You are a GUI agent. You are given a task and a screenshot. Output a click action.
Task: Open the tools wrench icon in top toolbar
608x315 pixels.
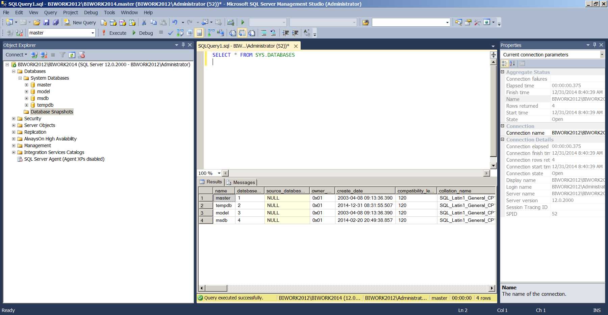(x=477, y=22)
